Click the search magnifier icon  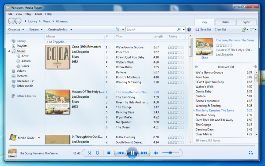(x=179, y=30)
